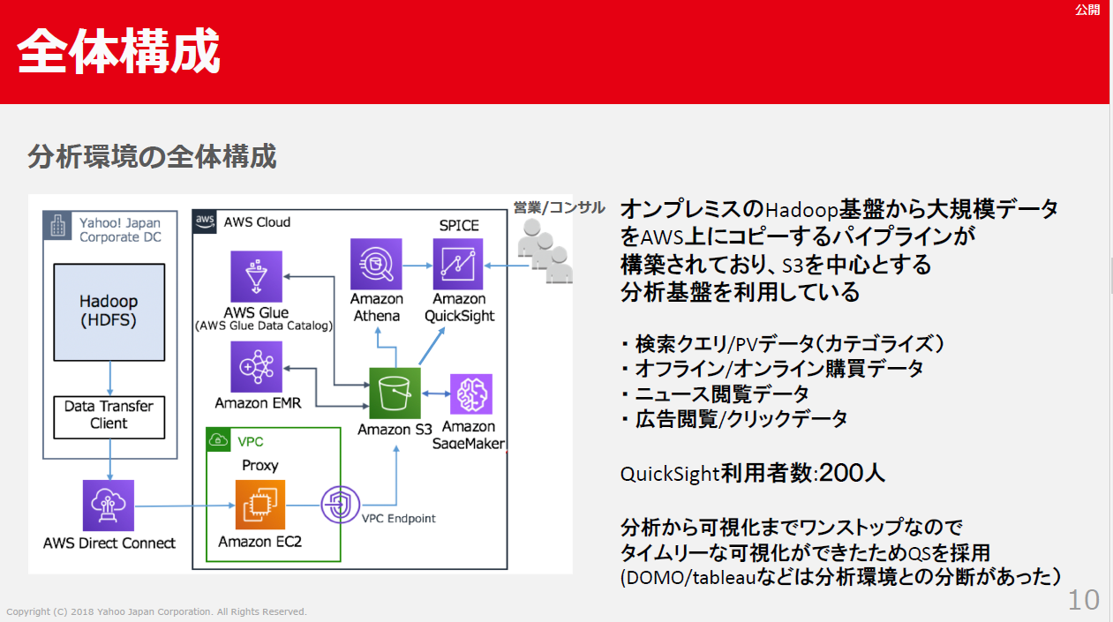
Task: Select the Amazon Athena icon
Action: (376, 264)
